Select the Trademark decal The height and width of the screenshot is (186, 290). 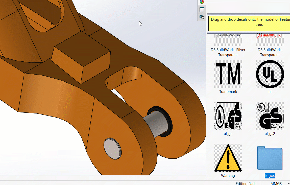(x=228, y=74)
